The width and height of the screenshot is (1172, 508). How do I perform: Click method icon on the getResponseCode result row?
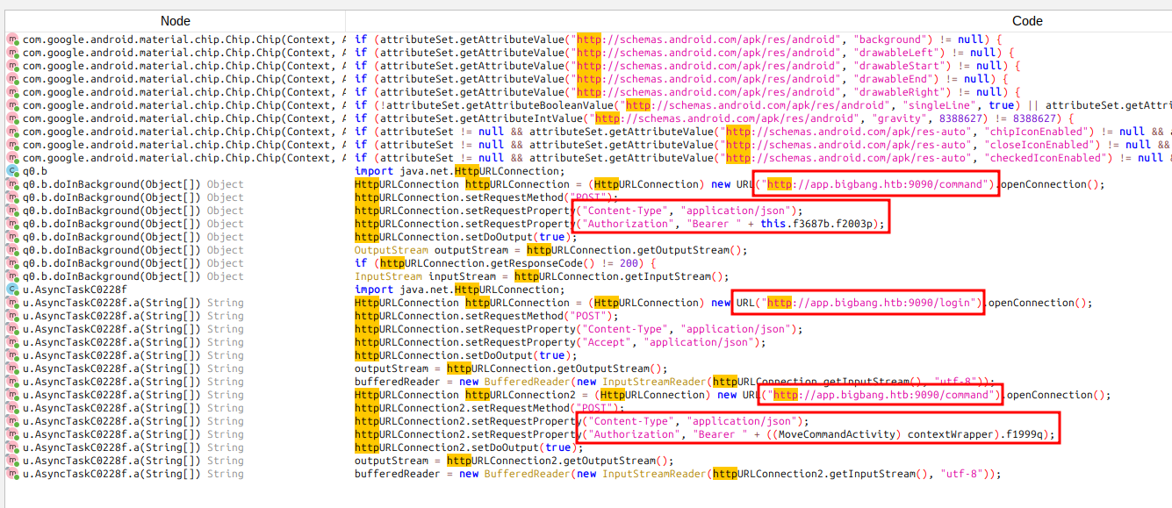pyautogui.click(x=12, y=263)
